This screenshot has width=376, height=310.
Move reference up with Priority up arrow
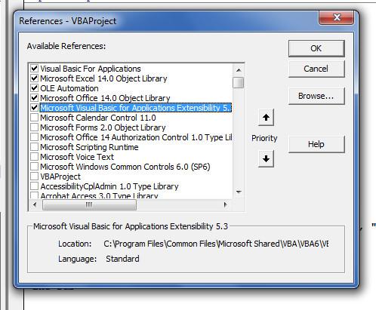[266, 118]
